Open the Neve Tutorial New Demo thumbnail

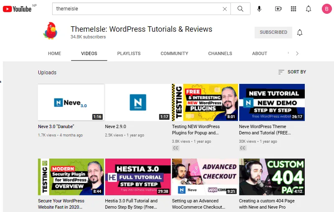click(272, 102)
